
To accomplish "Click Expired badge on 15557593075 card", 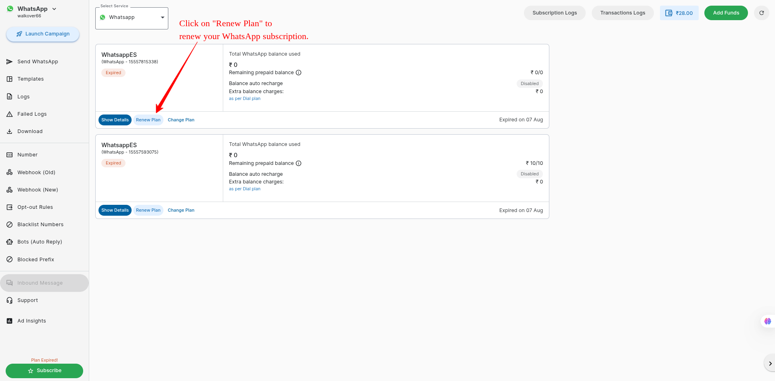I will click(x=113, y=163).
